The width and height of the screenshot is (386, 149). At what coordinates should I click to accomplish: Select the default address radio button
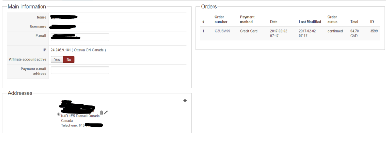point(59,114)
